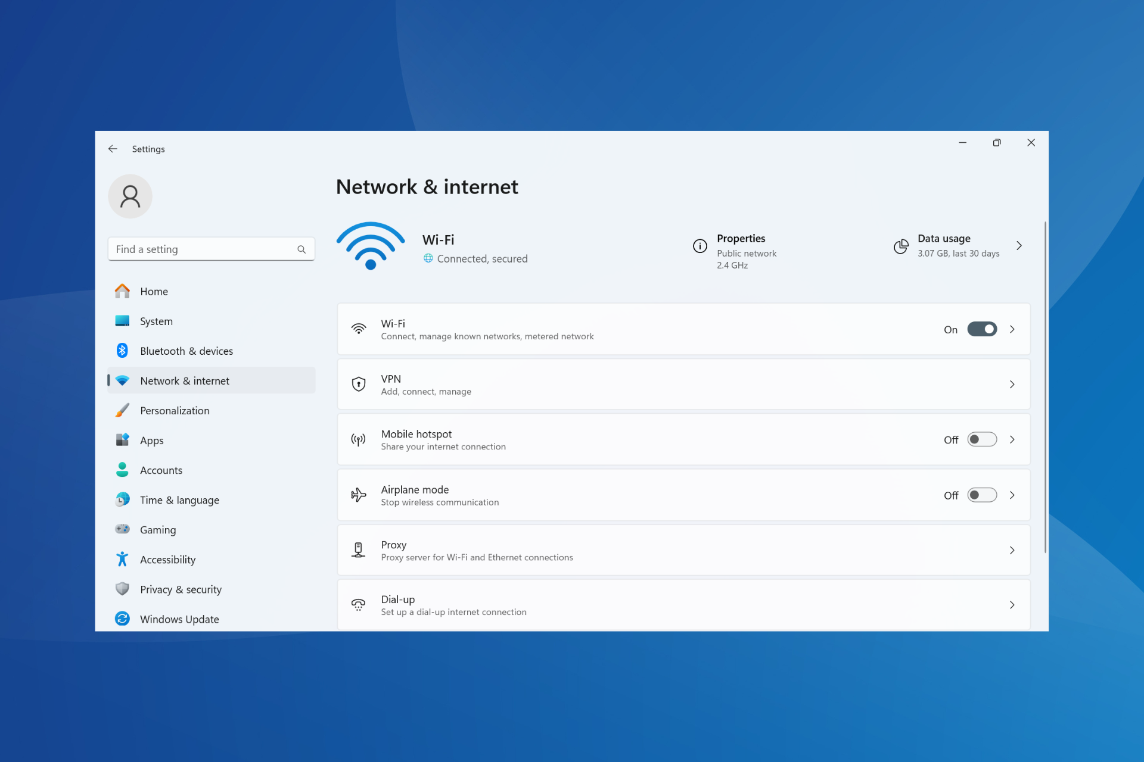The height and width of the screenshot is (762, 1144).
Task: Disable Airplane mode toggle
Action: [981, 495]
